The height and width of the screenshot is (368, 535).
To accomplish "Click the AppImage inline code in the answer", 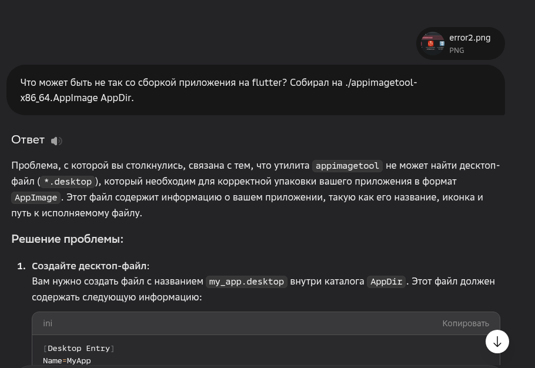I will tap(35, 198).
